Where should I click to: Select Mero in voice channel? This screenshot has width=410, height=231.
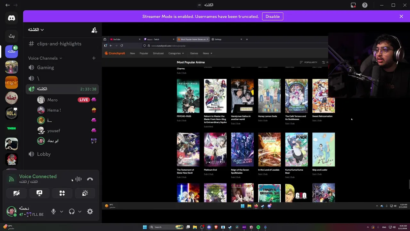[67, 100]
